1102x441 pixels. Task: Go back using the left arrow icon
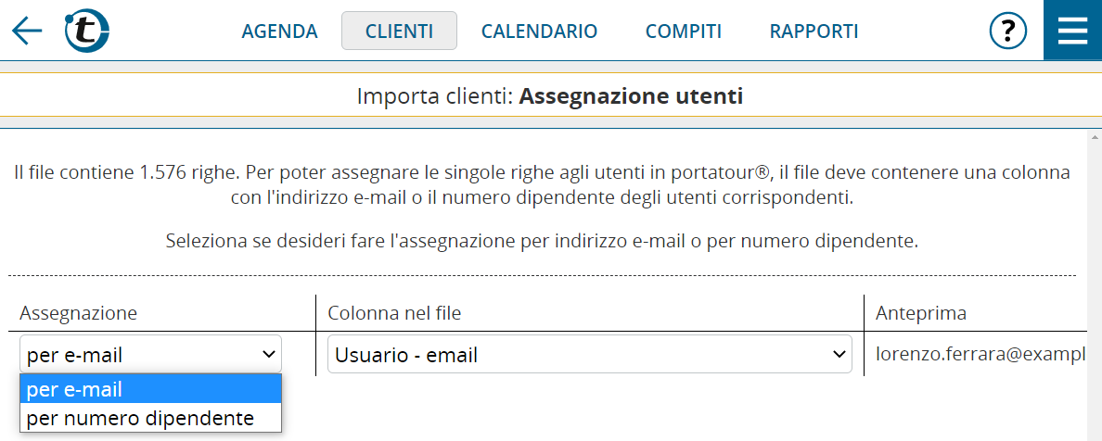click(x=27, y=31)
